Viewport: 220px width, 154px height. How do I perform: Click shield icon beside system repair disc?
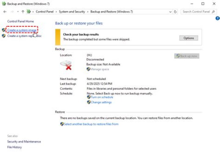tap(4, 36)
